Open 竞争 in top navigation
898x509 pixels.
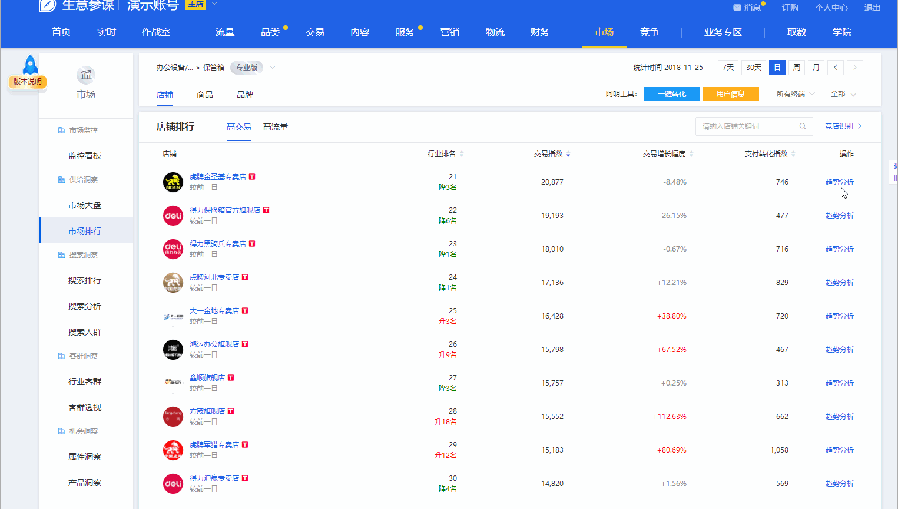coord(650,32)
